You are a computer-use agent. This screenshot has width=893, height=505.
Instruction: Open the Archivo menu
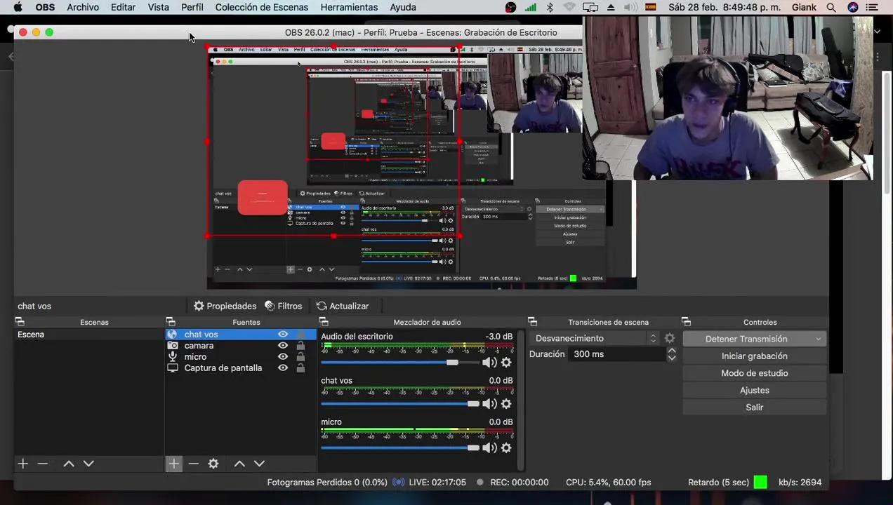83,7
